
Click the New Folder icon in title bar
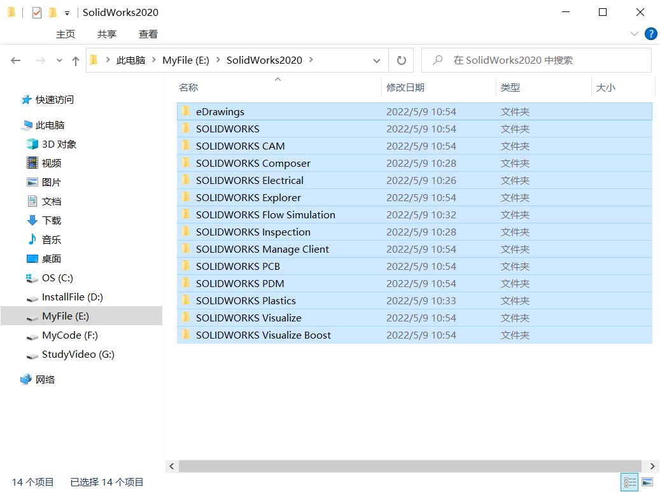(53, 13)
